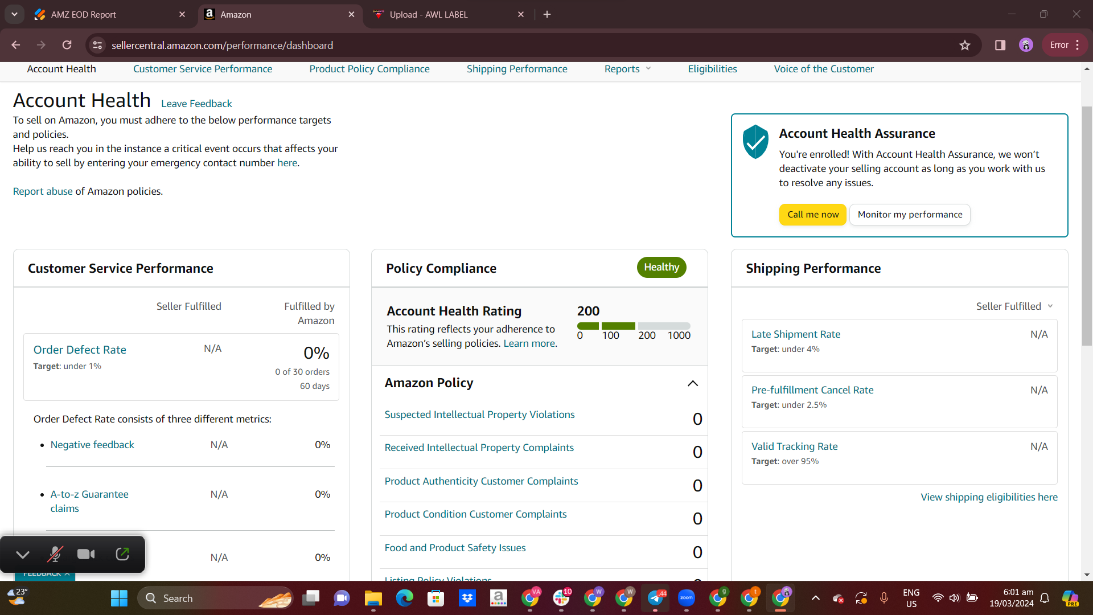The height and width of the screenshot is (615, 1093).
Task: Open the tab search dropdown arrow
Action: 14,14
